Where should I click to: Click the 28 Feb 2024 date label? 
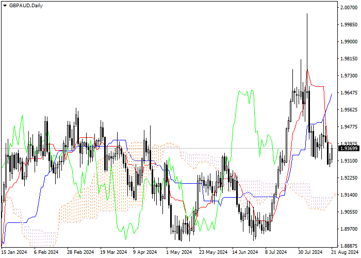pyautogui.click(x=80, y=252)
